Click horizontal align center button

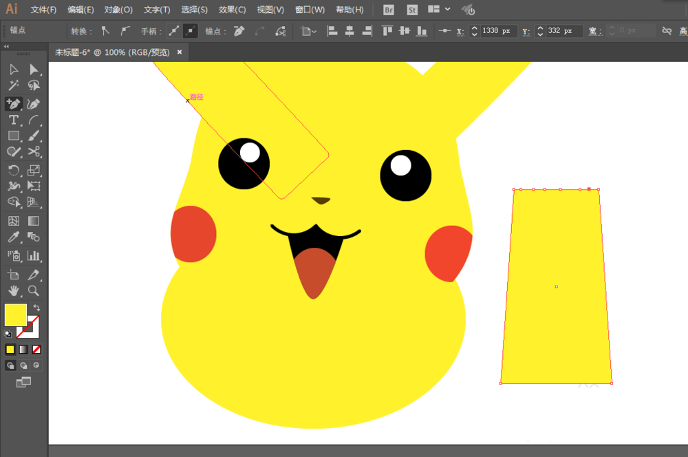[x=350, y=31]
